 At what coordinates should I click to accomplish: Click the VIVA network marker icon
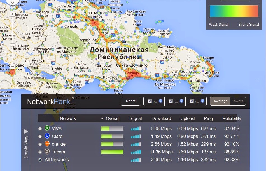tap(47, 129)
